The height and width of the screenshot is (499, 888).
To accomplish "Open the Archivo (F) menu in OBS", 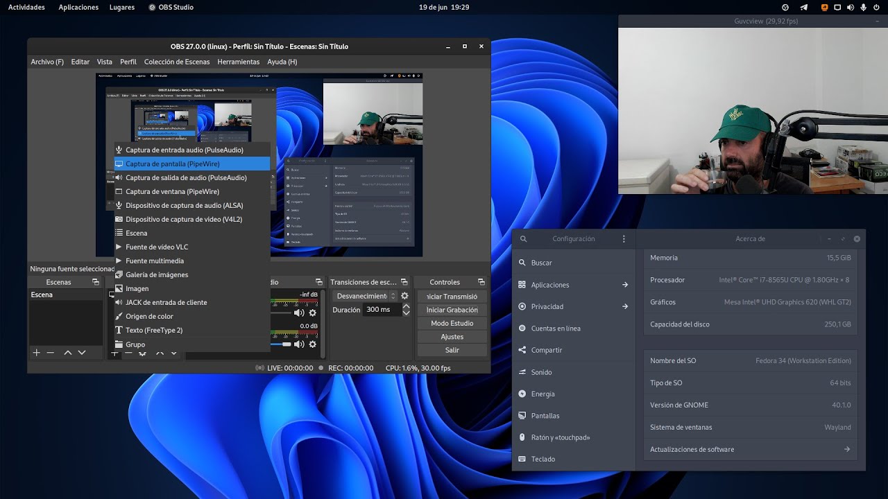I will pyautogui.click(x=47, y=62).
